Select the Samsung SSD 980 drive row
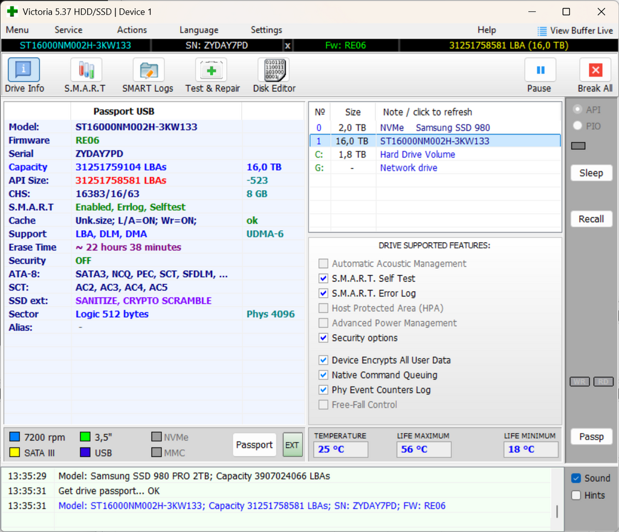619x532 pixels. pos(434,127)
